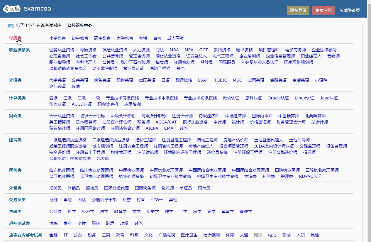Open the 学历类 category link

click(15, 38)
